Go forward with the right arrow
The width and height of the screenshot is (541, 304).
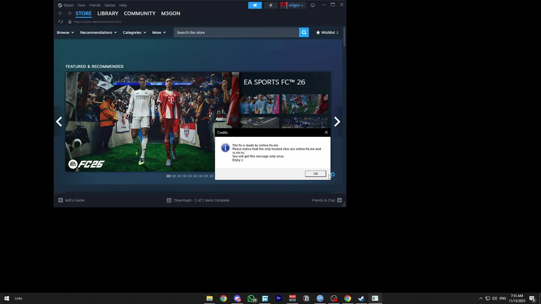69,14
